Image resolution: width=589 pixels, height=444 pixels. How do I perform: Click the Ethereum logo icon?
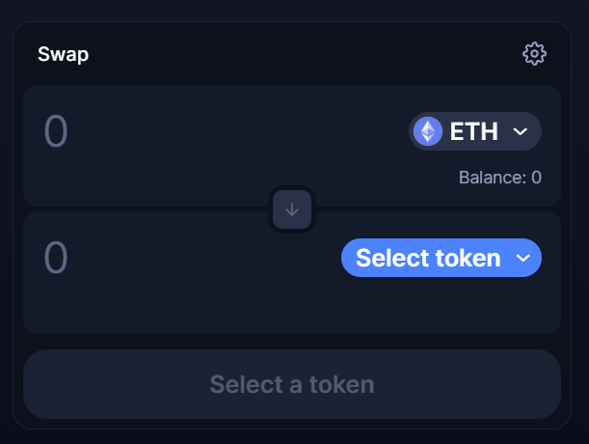pyautogui.click(x=427, y=131)
